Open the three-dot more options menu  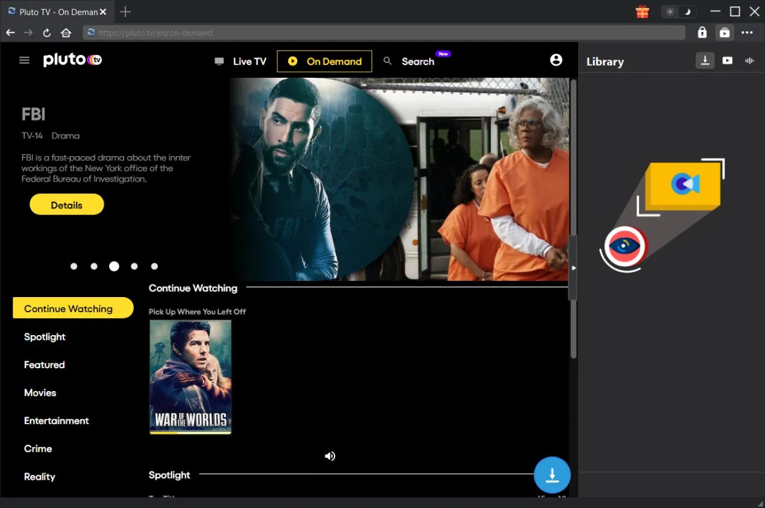747,33
